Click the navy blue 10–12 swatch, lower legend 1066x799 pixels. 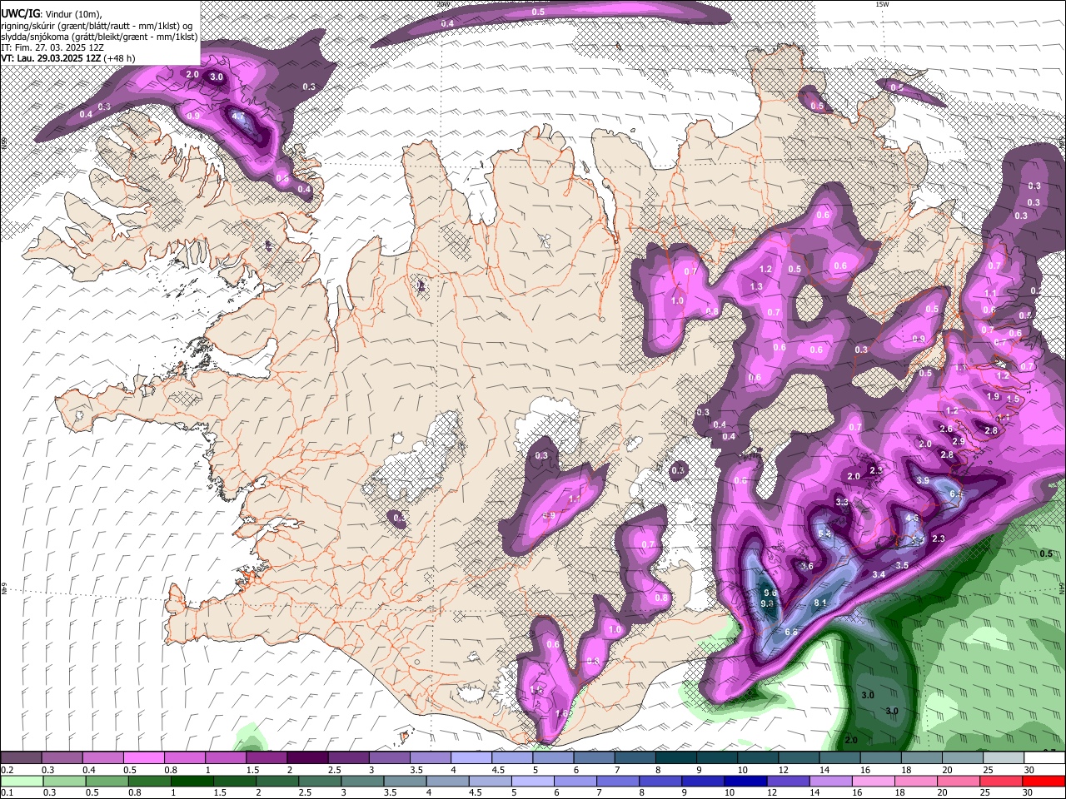745,781
